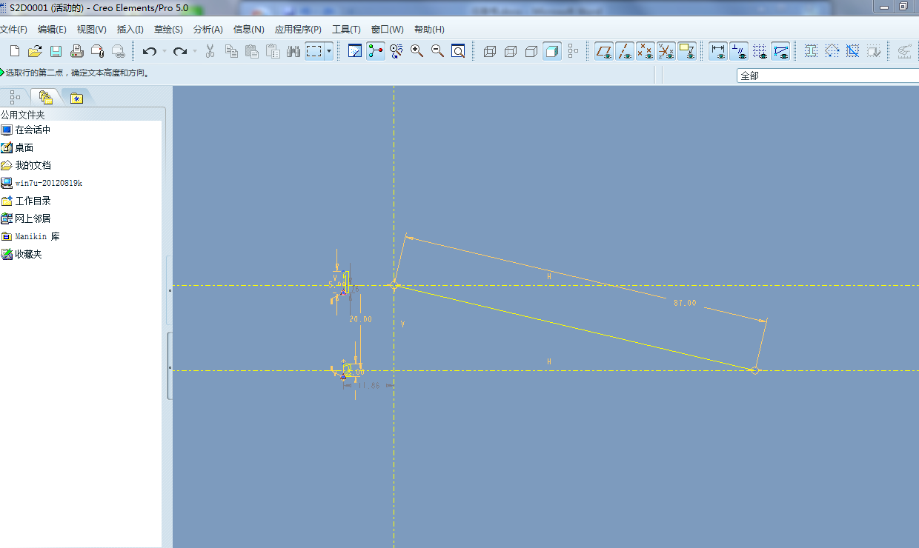Click the Sketch orientation view icon

tap(355, 51)
